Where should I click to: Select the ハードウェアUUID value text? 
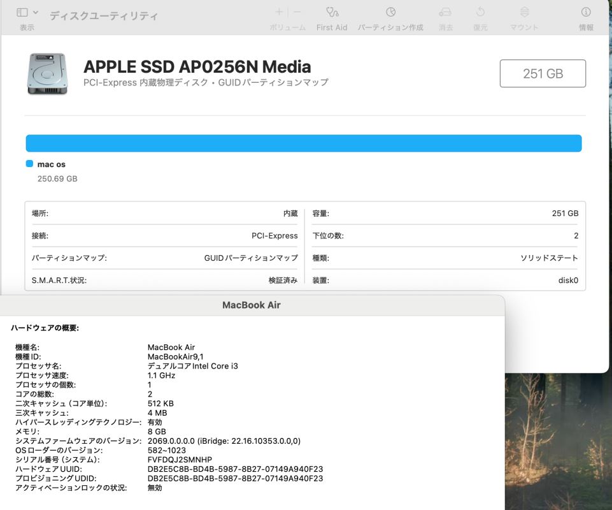click(235, 469)
